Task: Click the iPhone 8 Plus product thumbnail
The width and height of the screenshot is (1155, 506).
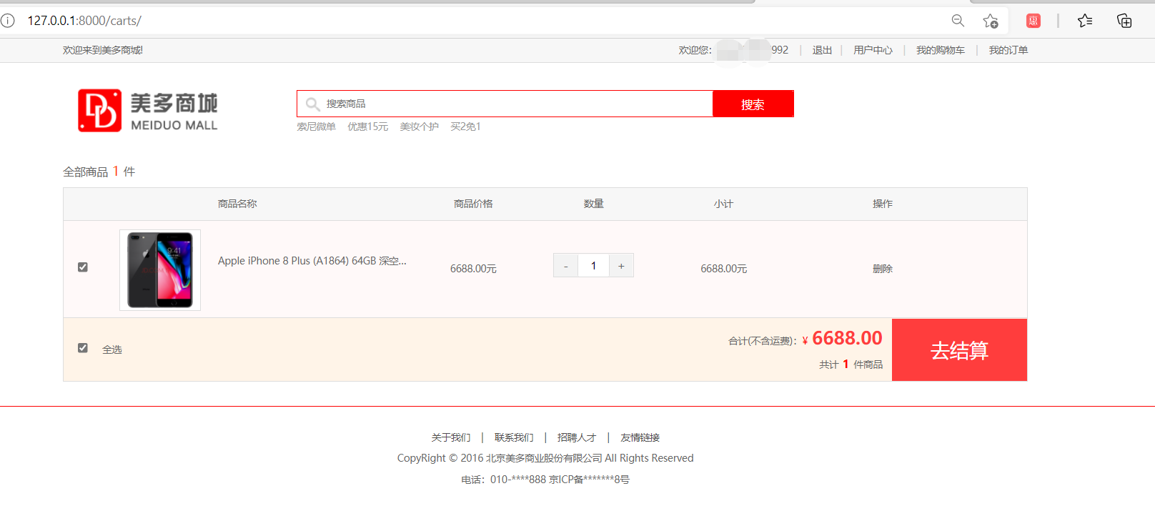Action: coord(160,270)
